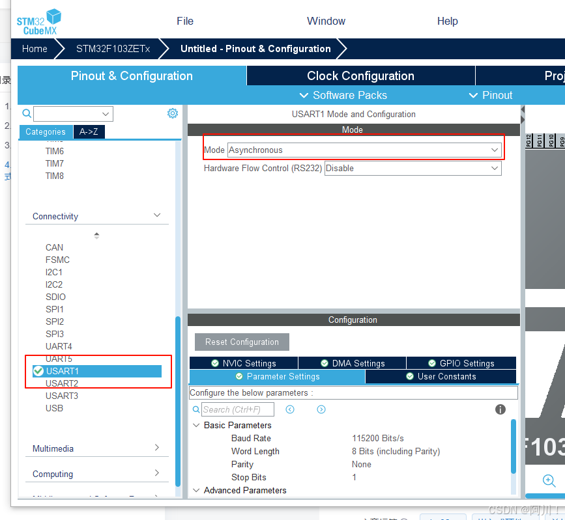This screenshot has height=520, width=565.
Task: Go to previous parameter search result
Action: pos(290,409)
